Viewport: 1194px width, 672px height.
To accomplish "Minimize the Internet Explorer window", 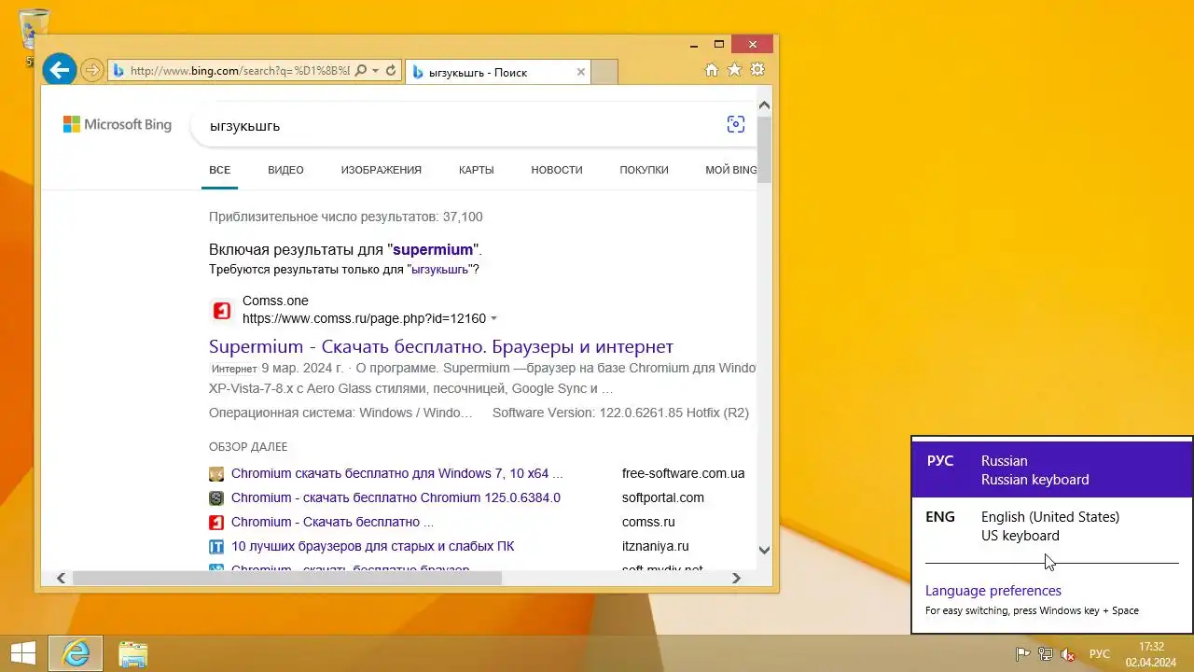I will click(693, 44).
